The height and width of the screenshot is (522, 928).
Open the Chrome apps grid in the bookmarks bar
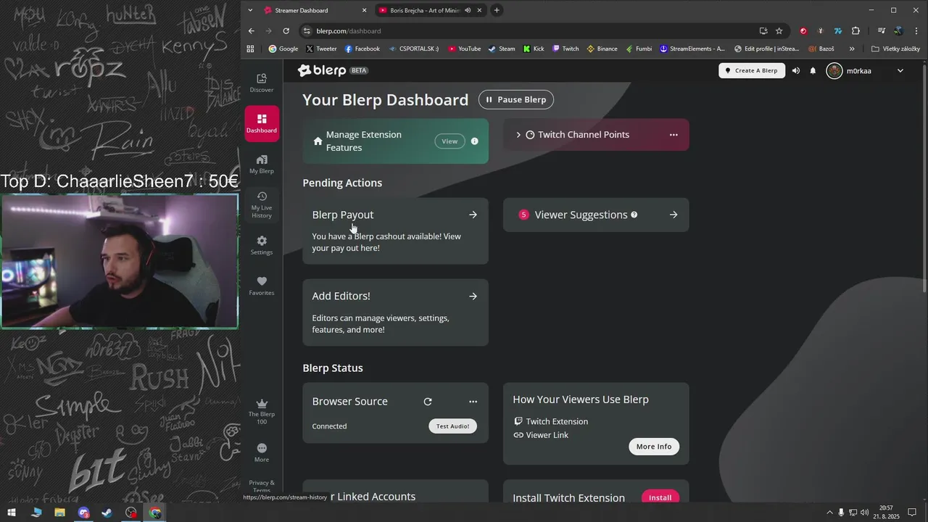[x=251, y=49]
